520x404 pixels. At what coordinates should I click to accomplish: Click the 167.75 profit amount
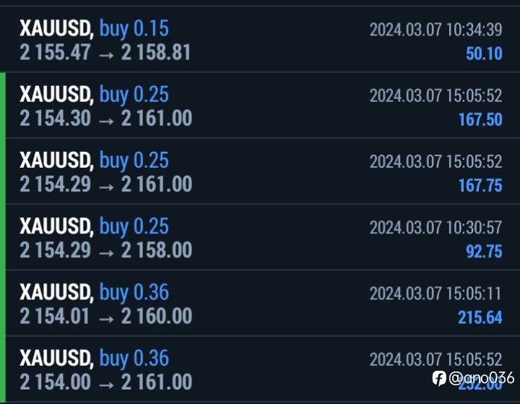(480, 185)
